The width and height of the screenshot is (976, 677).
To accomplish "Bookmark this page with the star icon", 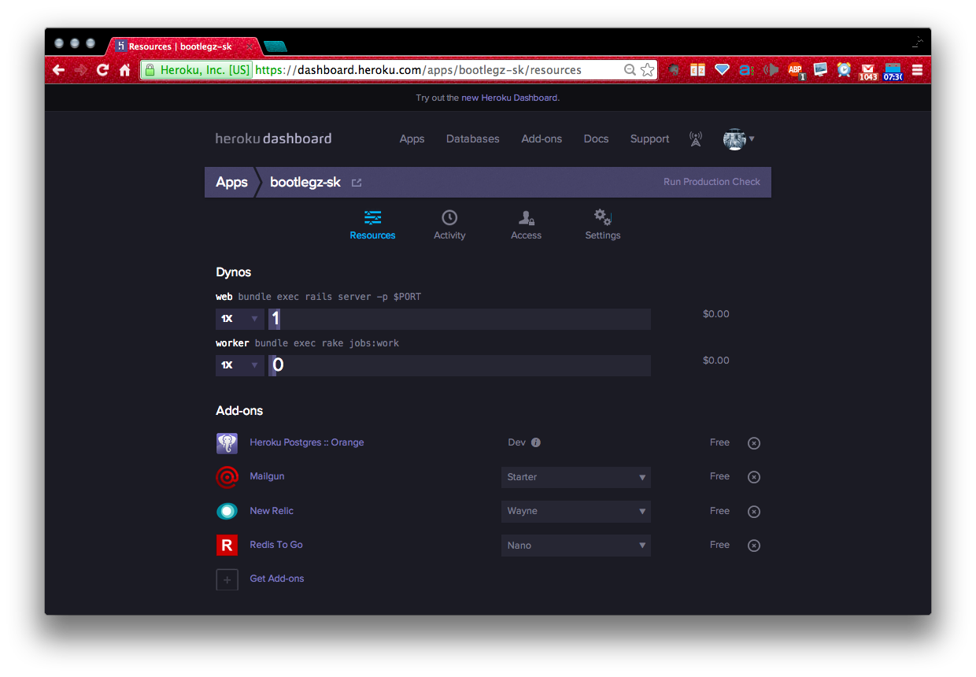I will pos(648,70).
